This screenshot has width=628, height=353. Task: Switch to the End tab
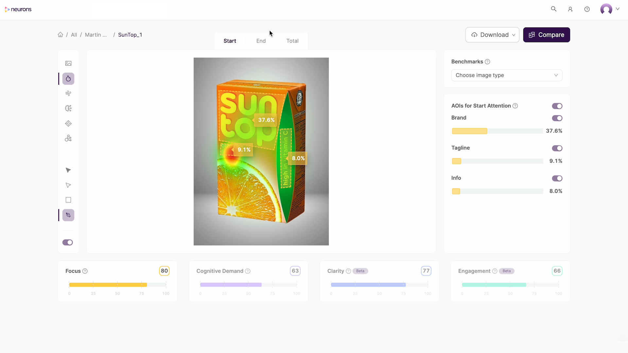(x=261, y=41)
